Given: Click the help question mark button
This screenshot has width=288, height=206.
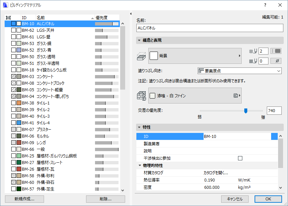Looking at the screenshot, I should tap(265, 5).
